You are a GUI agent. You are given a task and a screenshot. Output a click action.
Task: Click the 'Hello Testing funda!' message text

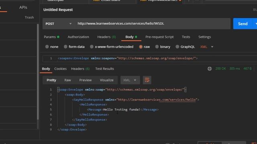pyautogui.click(x=122, y=110)
